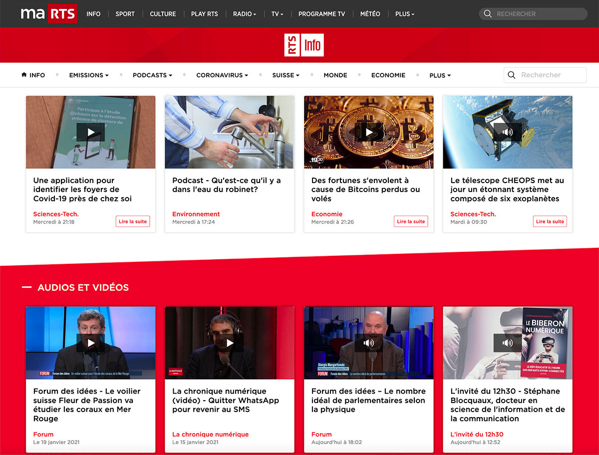599x455 pixels.
Task: Play the CHEOPS telescope audio clip
Action: (508, 132)
